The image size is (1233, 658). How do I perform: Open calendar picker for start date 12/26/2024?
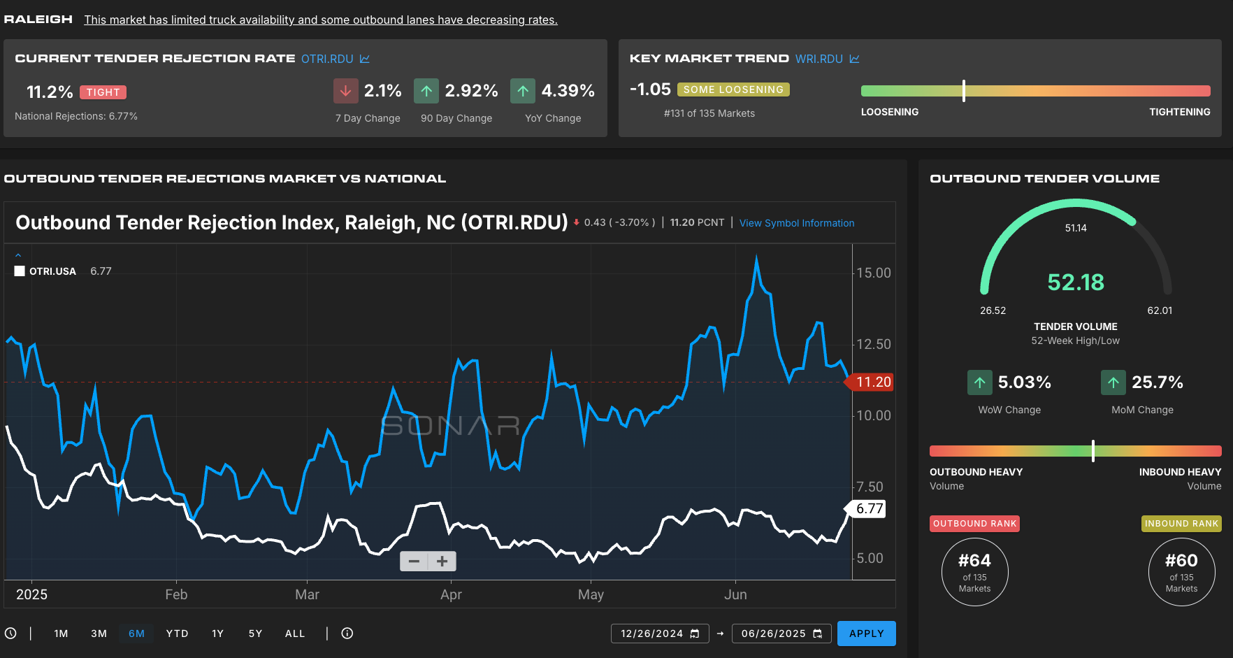(695, 634)
